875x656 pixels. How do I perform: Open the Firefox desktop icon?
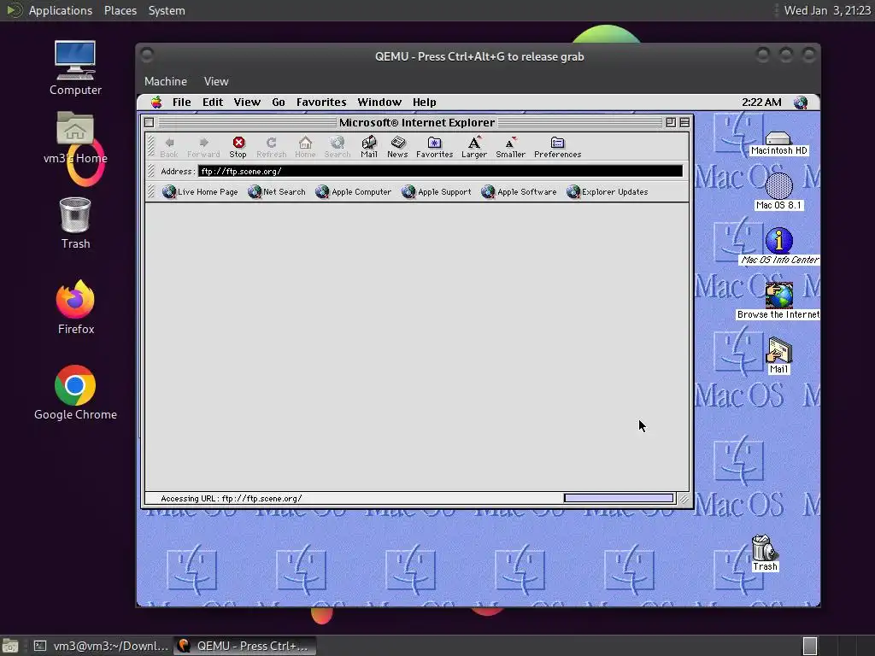coord(75,307)
